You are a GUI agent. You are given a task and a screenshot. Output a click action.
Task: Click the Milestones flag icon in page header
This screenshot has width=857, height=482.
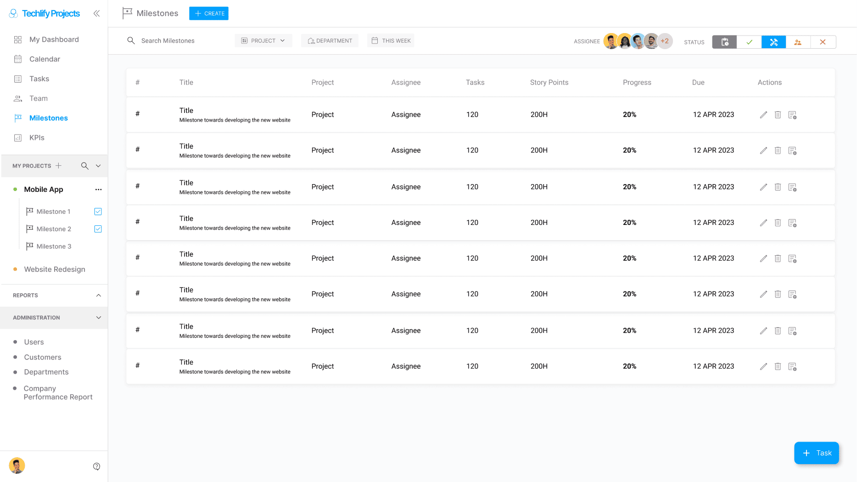point(127,13)
